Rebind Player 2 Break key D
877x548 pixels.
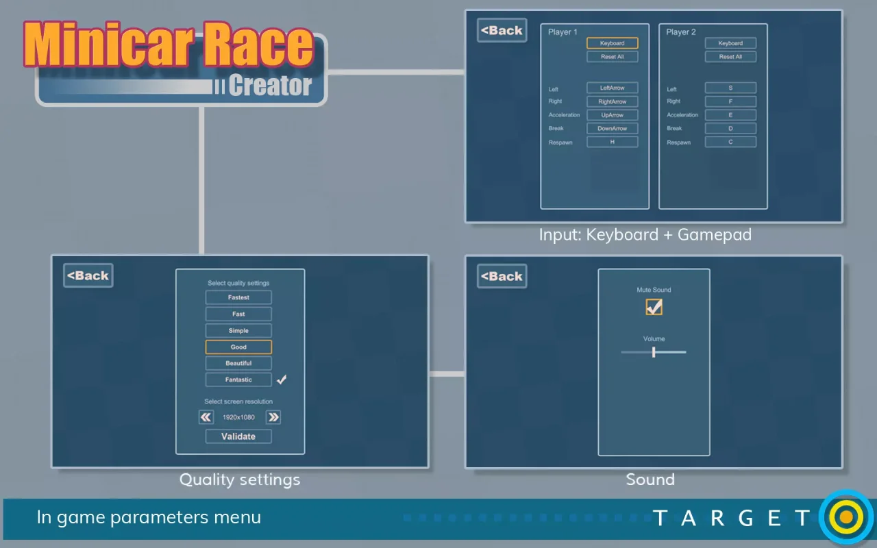click(x=730, y=128)
